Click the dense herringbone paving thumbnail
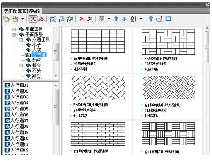212x161 pixels. tap(169, 88)
